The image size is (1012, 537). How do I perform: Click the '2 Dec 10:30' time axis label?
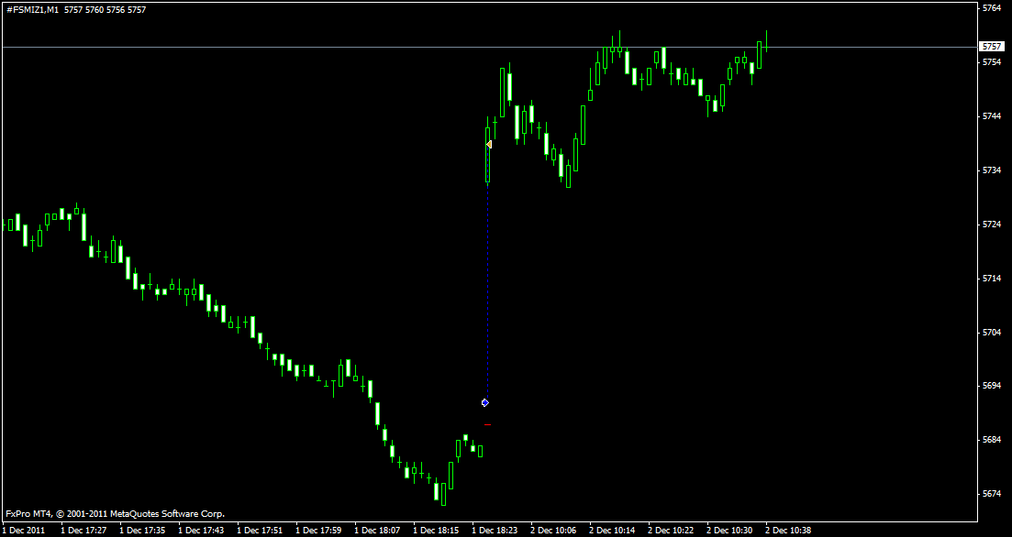point(730,531)
